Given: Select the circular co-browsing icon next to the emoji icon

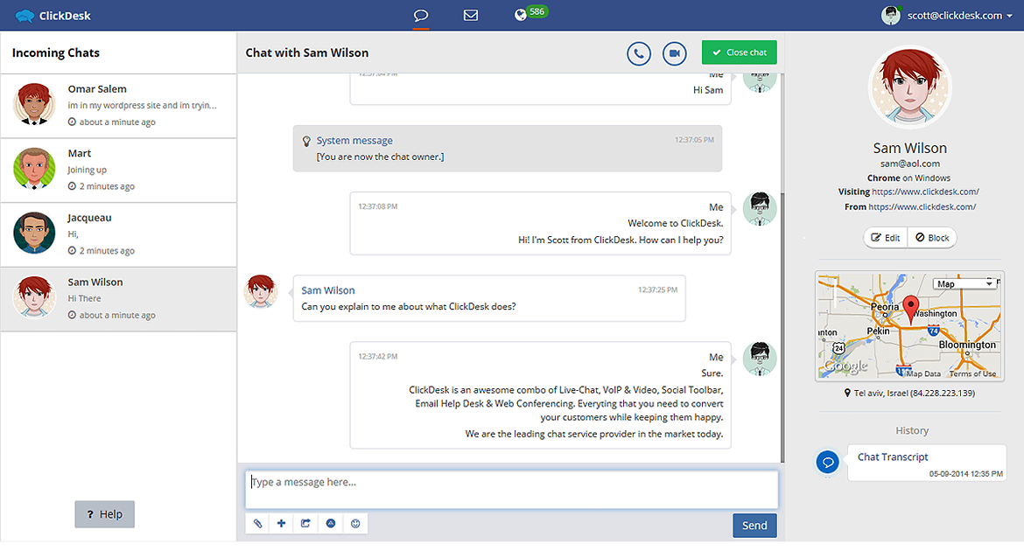Looking at the screenshot, I should [x=330, y=522].
